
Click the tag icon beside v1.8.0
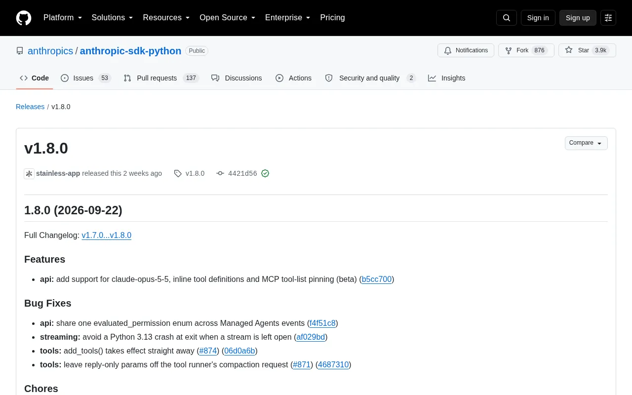pyautogui.click(x=178, y=174)
